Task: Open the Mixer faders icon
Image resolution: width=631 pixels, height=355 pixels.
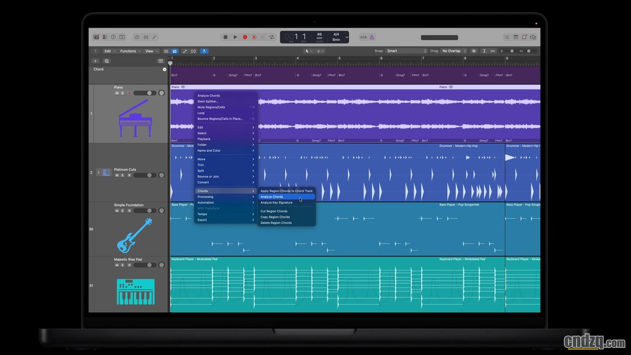Action: coord(146,37)
